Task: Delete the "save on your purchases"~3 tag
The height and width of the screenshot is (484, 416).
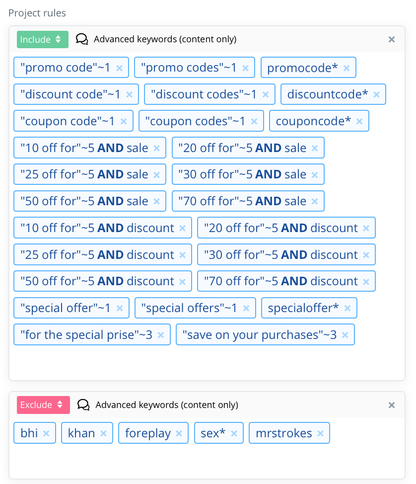Action: point(346,335)
